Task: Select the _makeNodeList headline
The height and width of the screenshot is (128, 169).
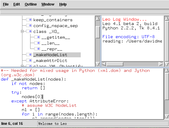Action: 57,55
